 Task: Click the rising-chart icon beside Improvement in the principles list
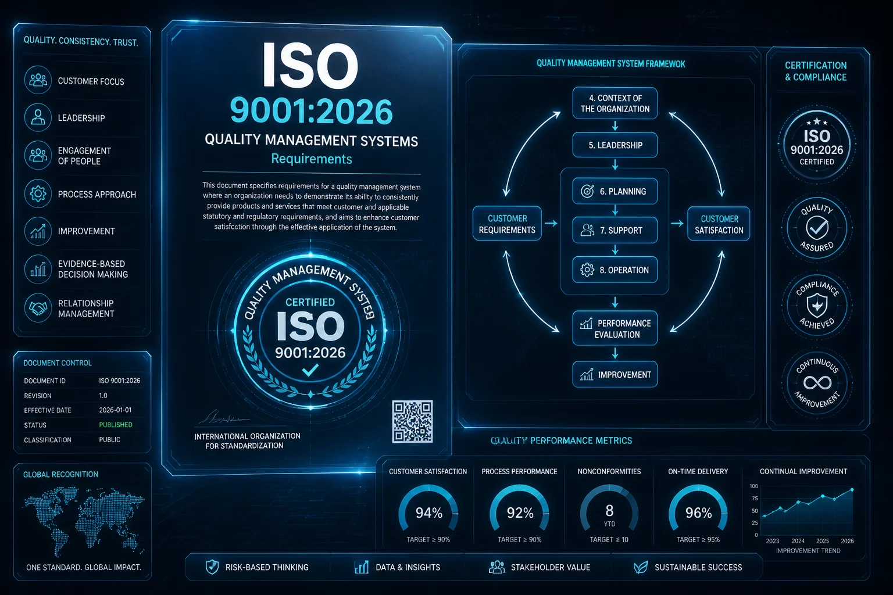click(x=38, y=231)
